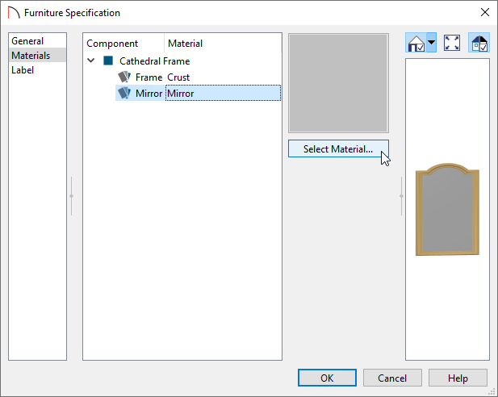
Task: Click the Frame component material icon
Action: point(124,77)
